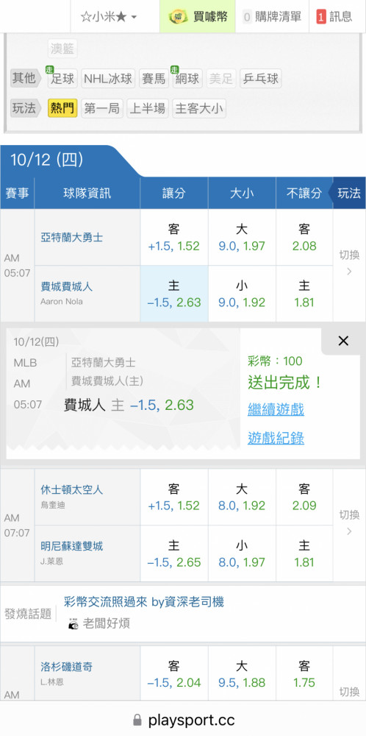Open the 遊戲紀錄 link
The height and width of the screenshot is (736, 366).
[276, 439]
